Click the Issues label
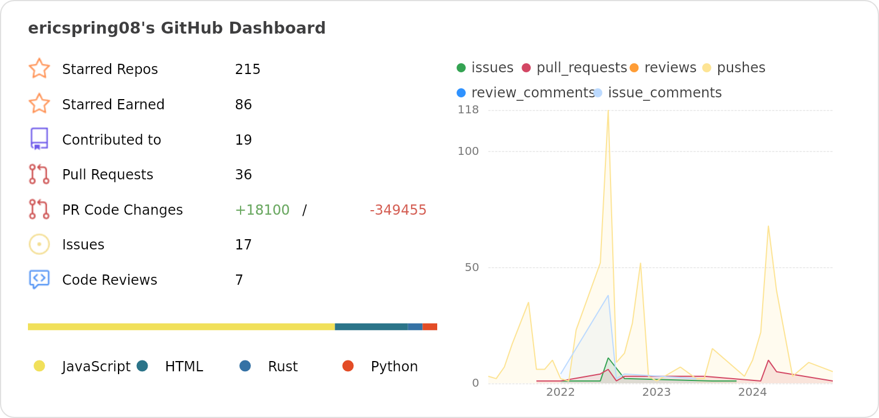The image size is (879, 418). point(83,245)
